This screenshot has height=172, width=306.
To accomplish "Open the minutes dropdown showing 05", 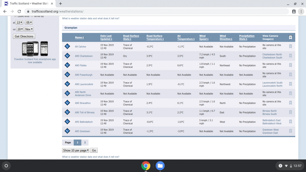I will coord(29,22).
